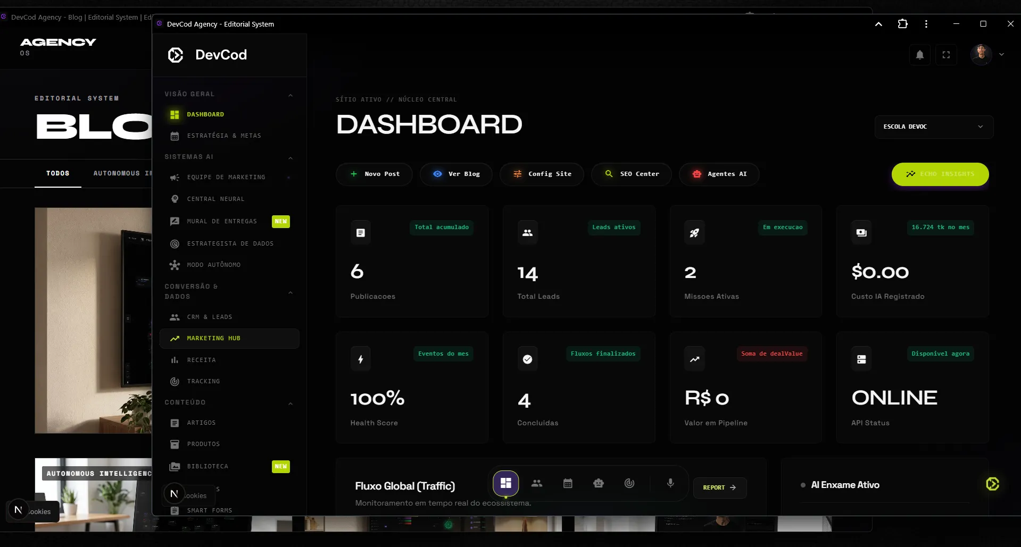This screenshot has width=1021, height=547.
Task: Expand the chevron beside user avatar
Action: pyautogui.click(x=1002, y=54)
